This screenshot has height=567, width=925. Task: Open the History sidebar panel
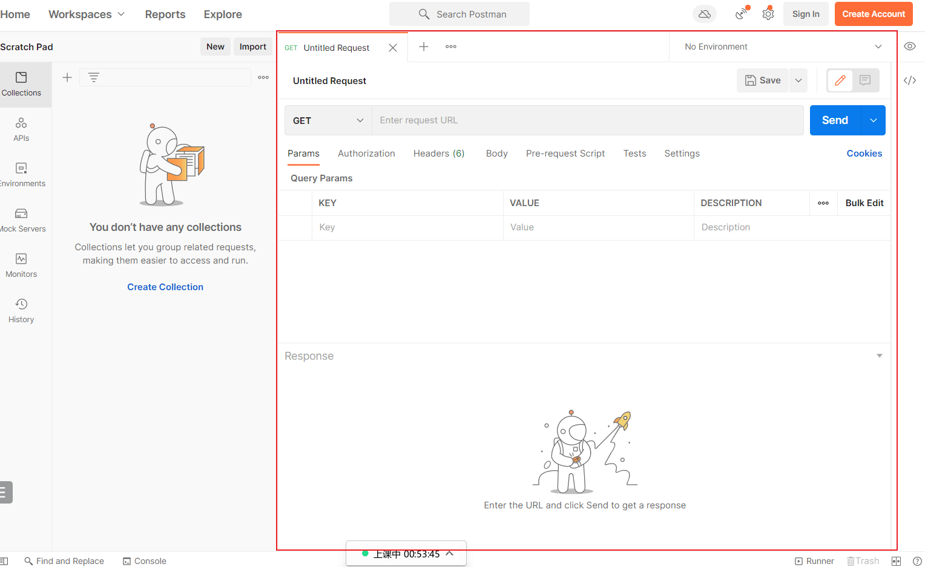coord(21,311)
